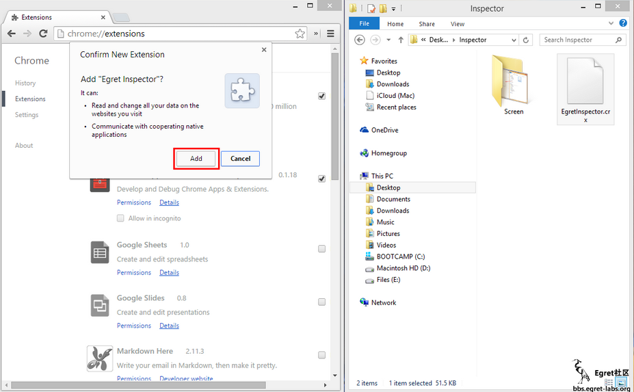
Task: Open Google Slides Permissions link
Action: click(134, 326)
